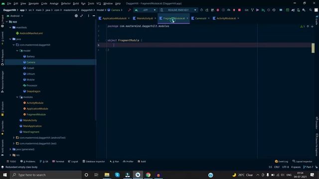Viewport: 319px width, 179px height.
Task: Toggle the Structure tool window
Action: click(2, 108)
